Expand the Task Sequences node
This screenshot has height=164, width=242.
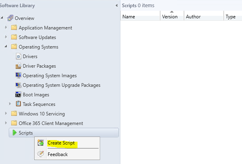[10, 104]
